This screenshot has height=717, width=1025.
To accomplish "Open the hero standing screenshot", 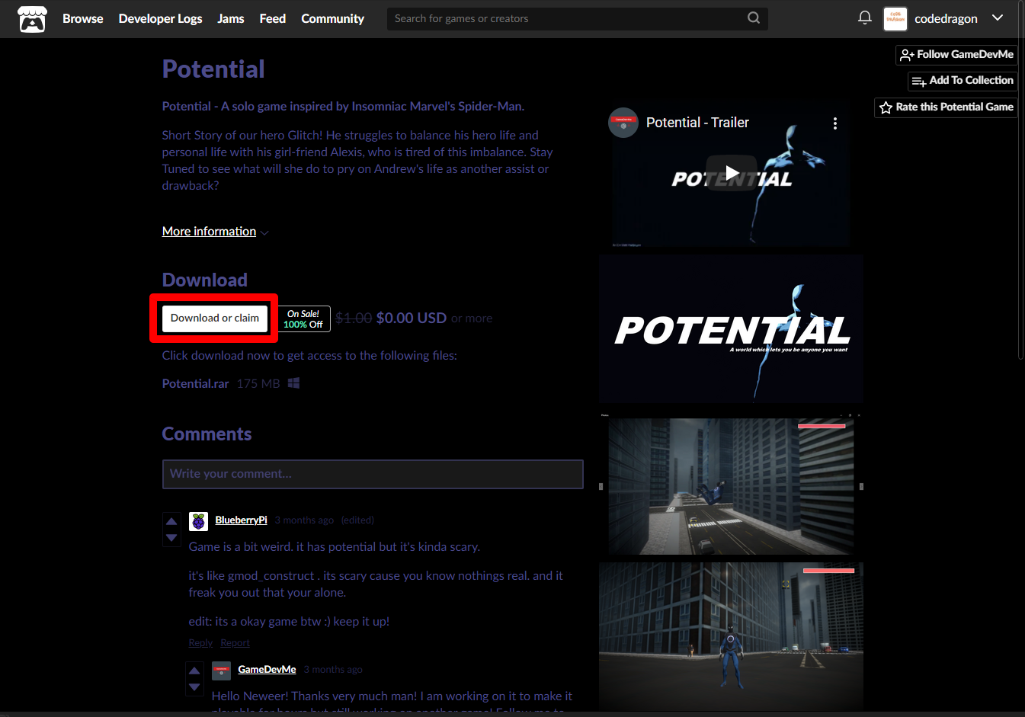I will click(x=731, y=636).
